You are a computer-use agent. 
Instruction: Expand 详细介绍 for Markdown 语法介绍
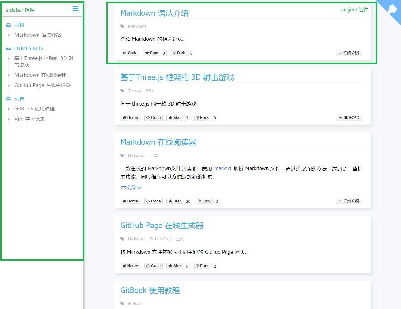tap(349, 53)
